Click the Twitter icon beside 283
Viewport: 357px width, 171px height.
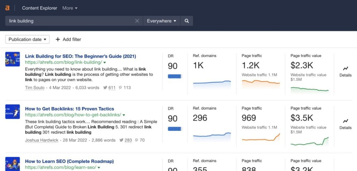pos(121,140)
